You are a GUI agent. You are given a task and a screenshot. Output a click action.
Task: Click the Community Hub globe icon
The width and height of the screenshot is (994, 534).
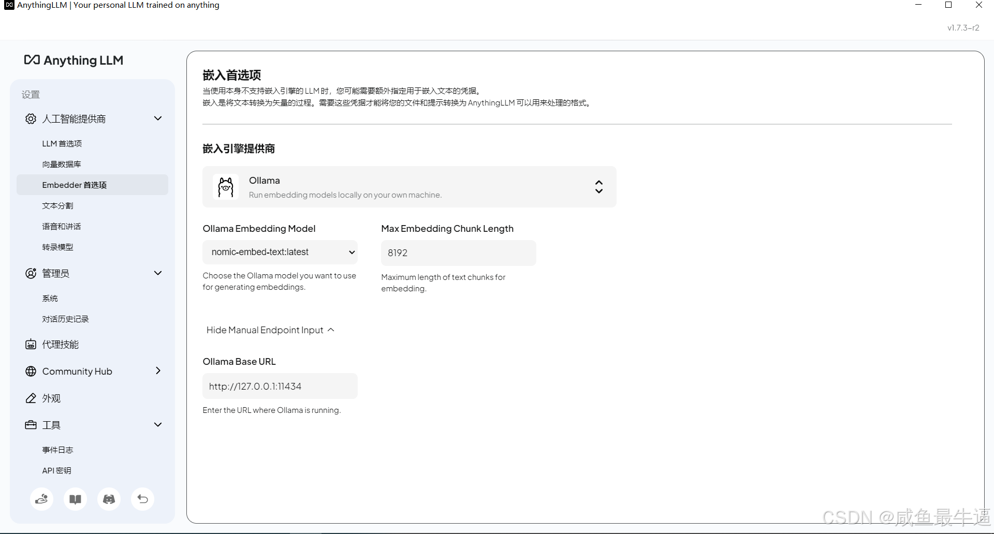31,371
